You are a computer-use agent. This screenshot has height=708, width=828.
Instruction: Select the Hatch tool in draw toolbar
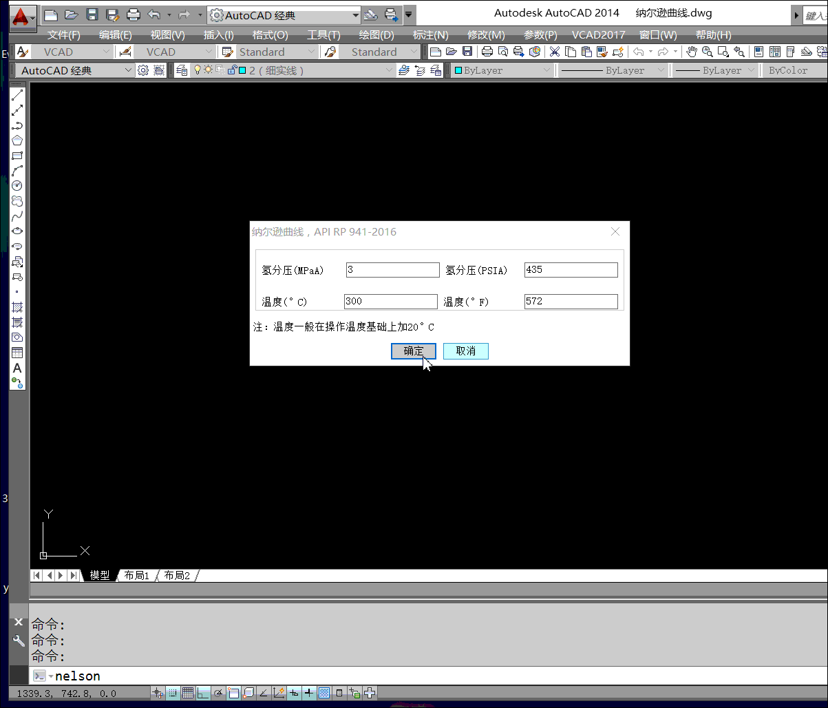coord(17,306)
